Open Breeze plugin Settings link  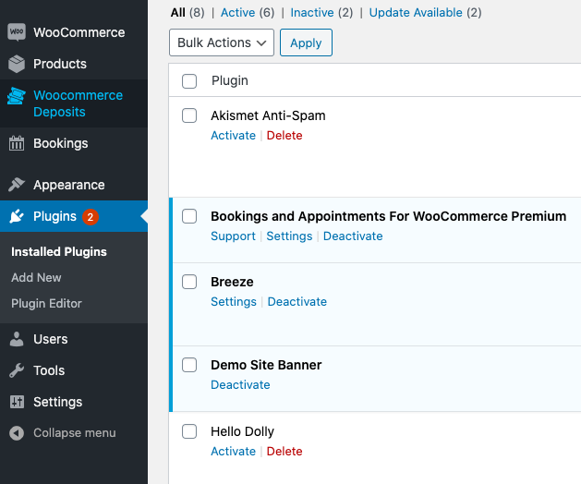click(x=234, y=302)
